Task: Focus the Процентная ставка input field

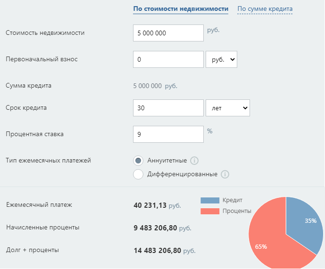Action: 168,134
